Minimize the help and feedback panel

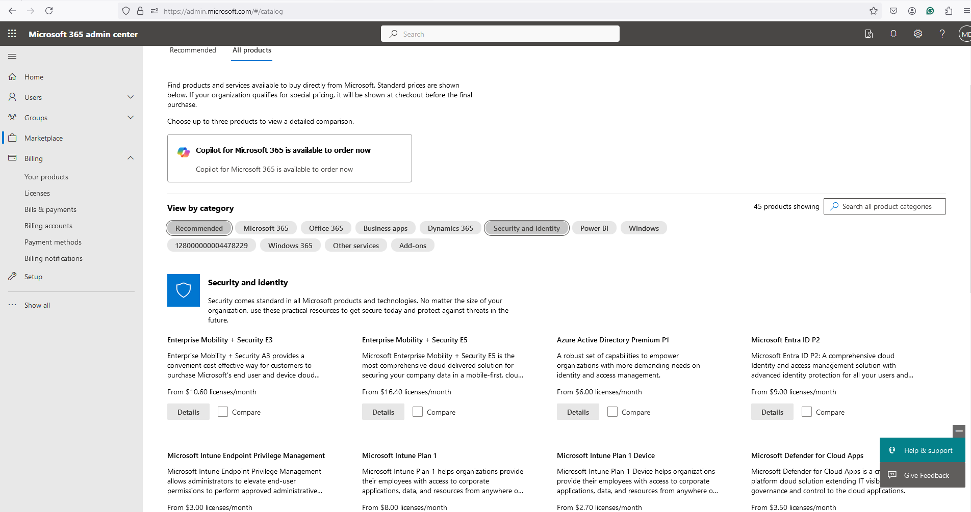pos(959,431)
